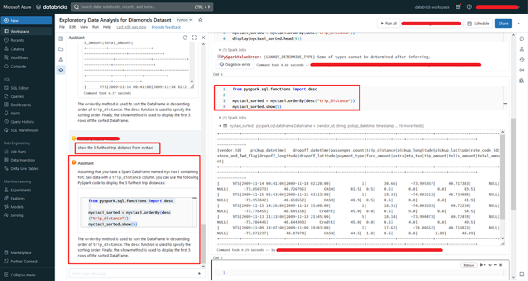Expand the Assistant panel to fullscreen
The width and height of the screenshot is (528, 281).
pos(194,38)
